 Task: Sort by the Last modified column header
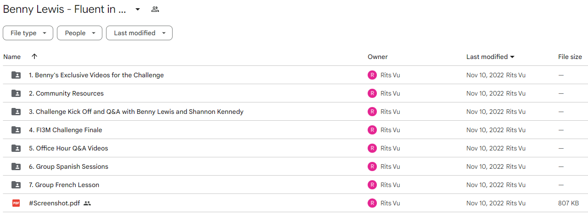(x=490, y=57)
